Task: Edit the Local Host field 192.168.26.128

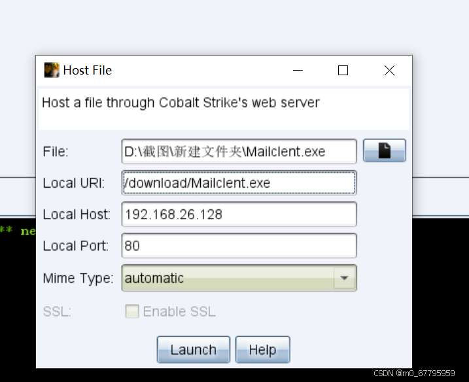Action: pos(239,214)
